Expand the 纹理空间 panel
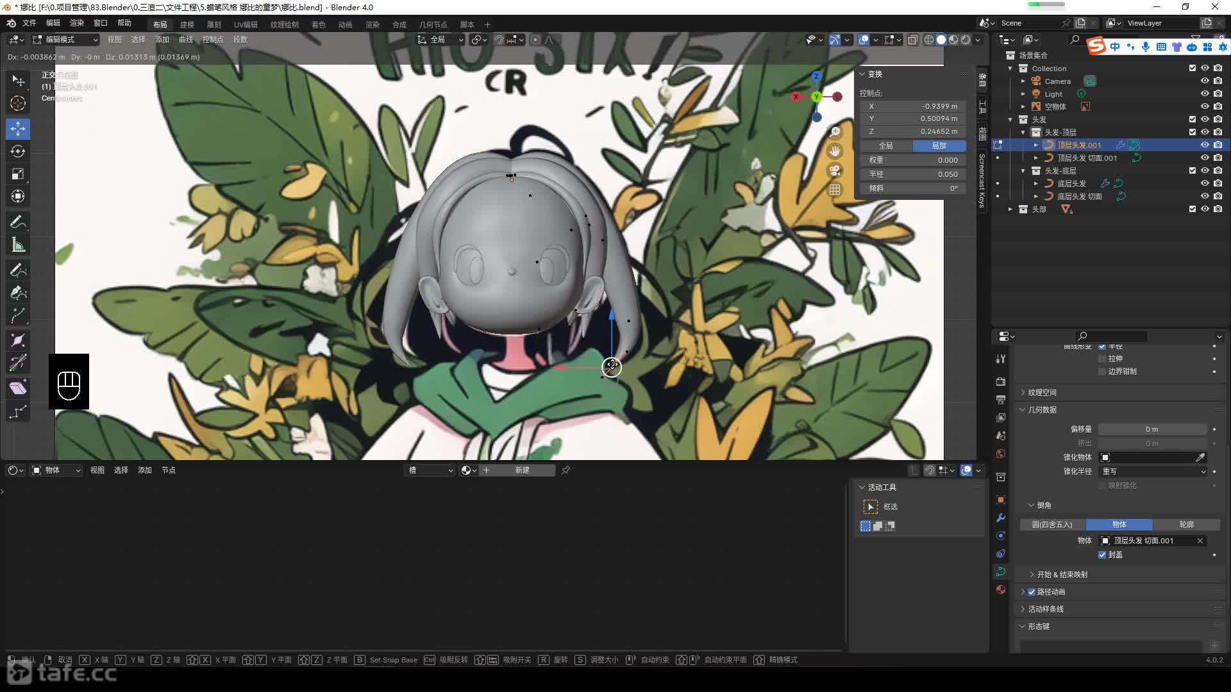Viewport: 1231px width, 692px height. click(x=1042, y=393)
